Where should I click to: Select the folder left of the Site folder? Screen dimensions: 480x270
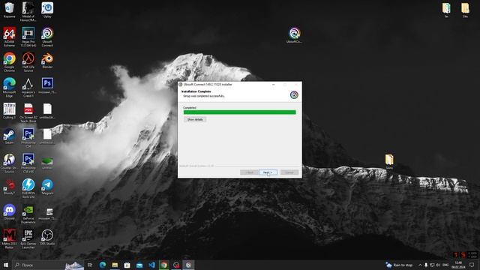coord(446,10)
